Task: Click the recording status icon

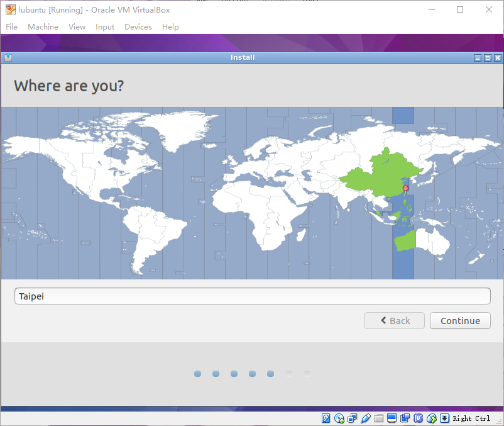Action: pyautogui.click(x=405, y=418)
